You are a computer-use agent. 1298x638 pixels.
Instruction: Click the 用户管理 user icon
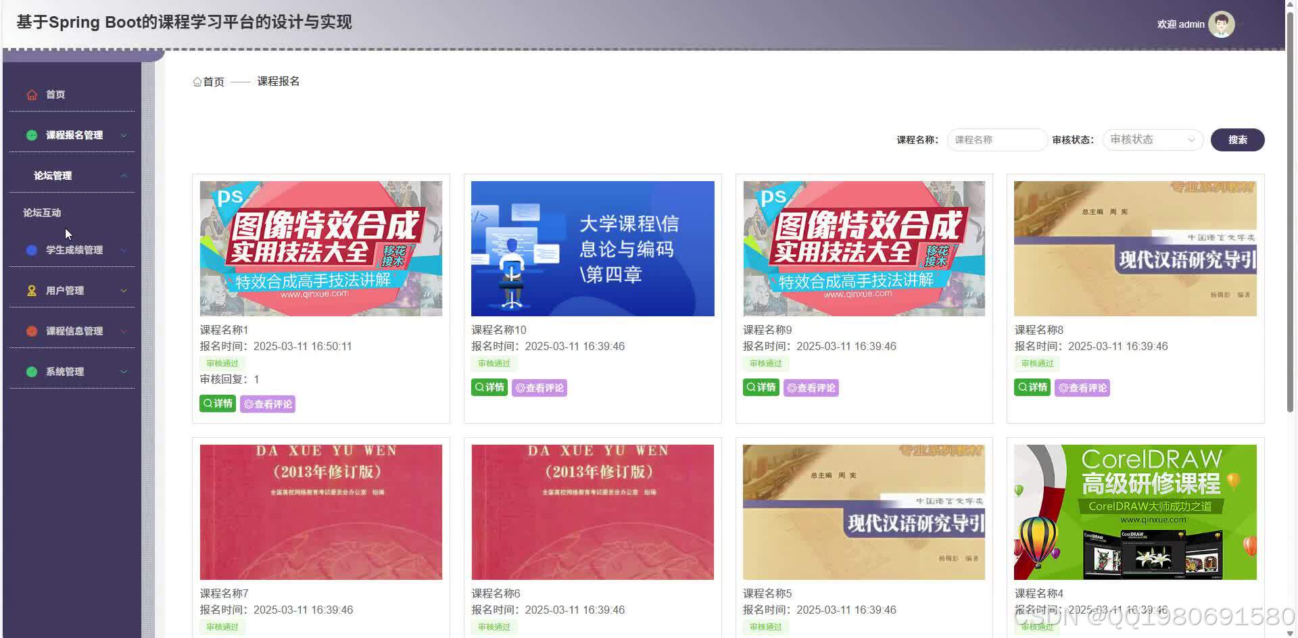[x=31, y=291]
